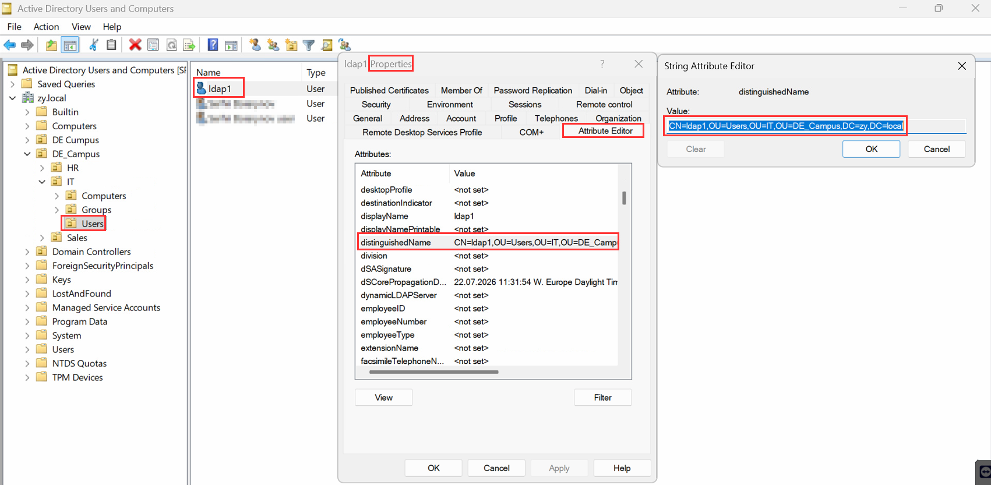Screen dimensions: 991x485
Task: Expand the Keys node arrow
Action: 27,279
